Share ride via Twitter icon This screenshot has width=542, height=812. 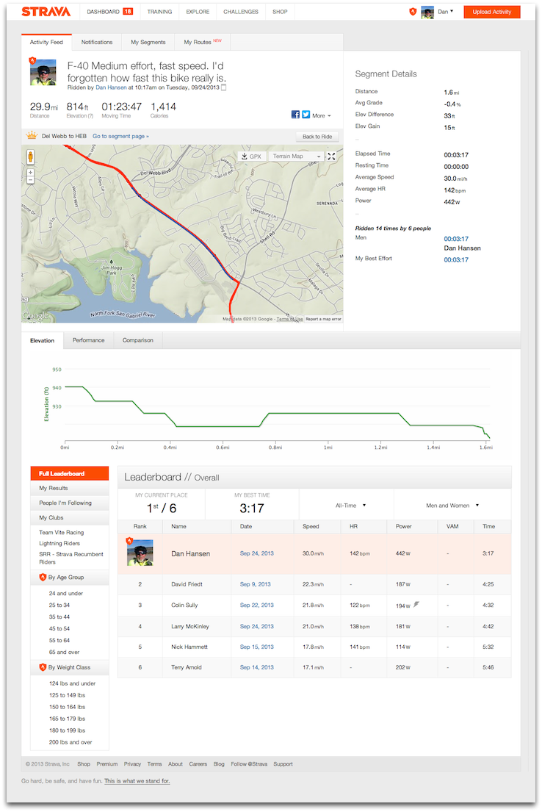(x=306, y=115)
